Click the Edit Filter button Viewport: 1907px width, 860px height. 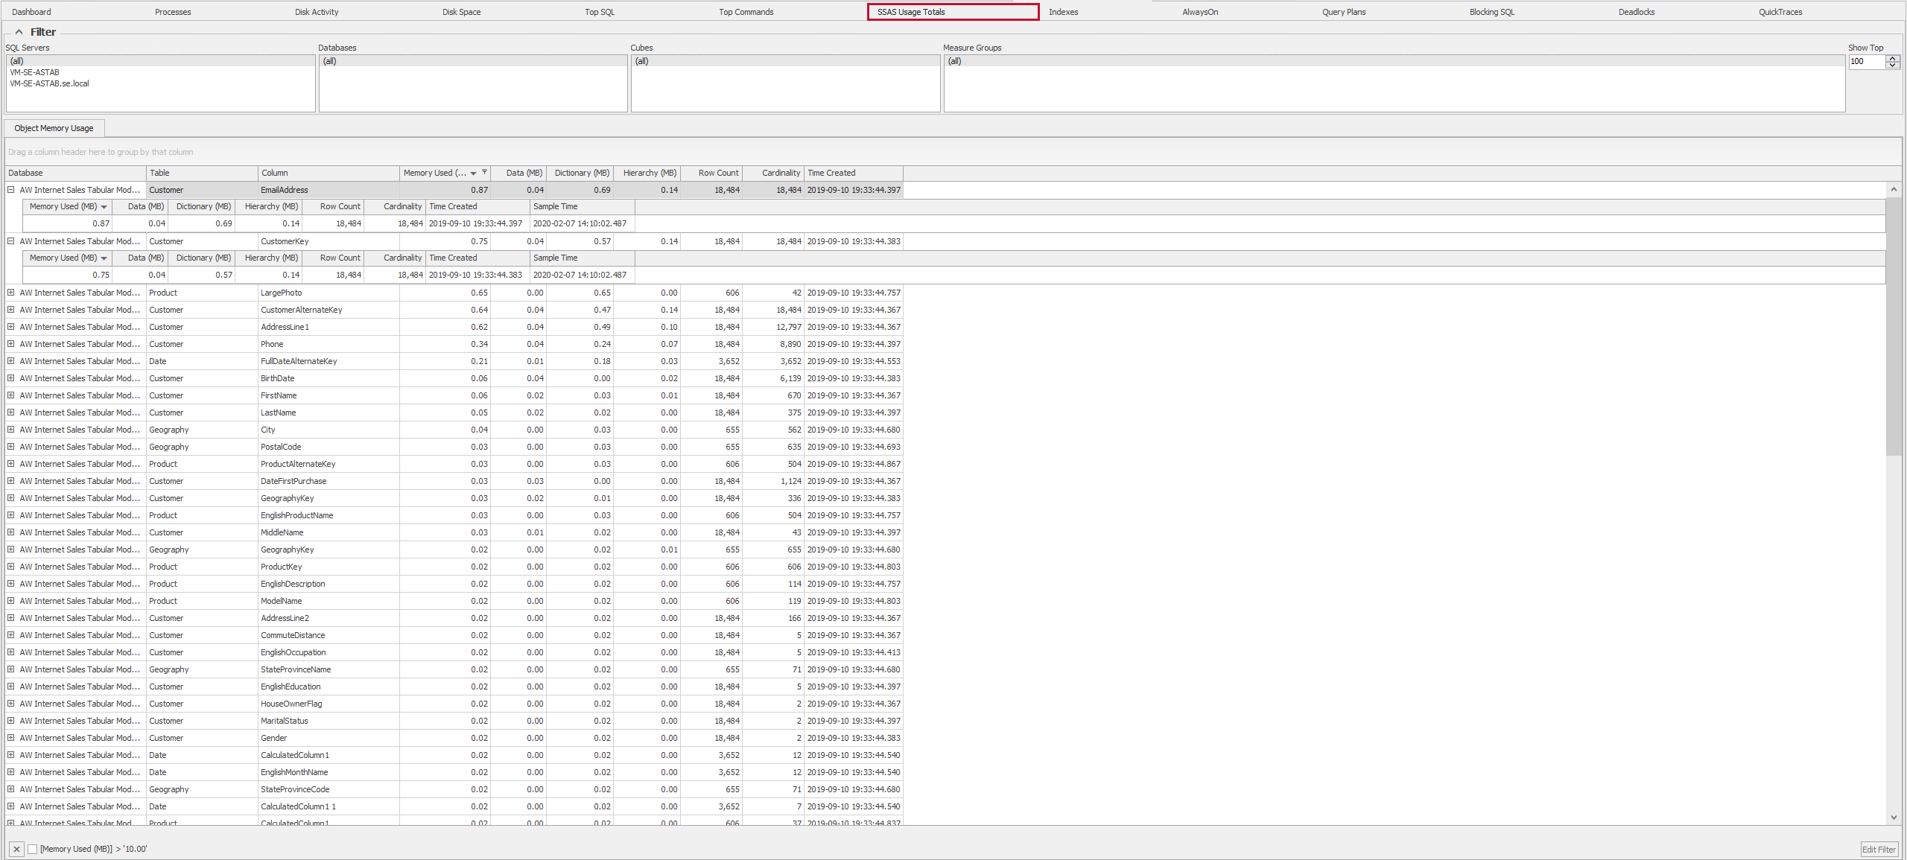click(x=1880, y=849)
